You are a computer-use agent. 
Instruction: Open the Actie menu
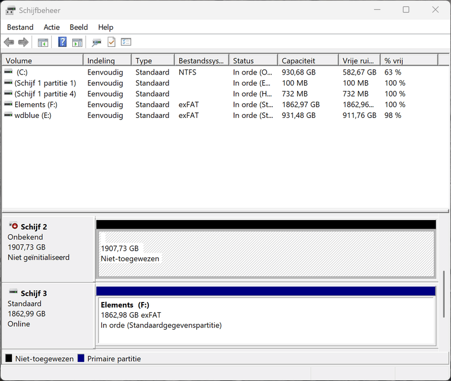52,27
